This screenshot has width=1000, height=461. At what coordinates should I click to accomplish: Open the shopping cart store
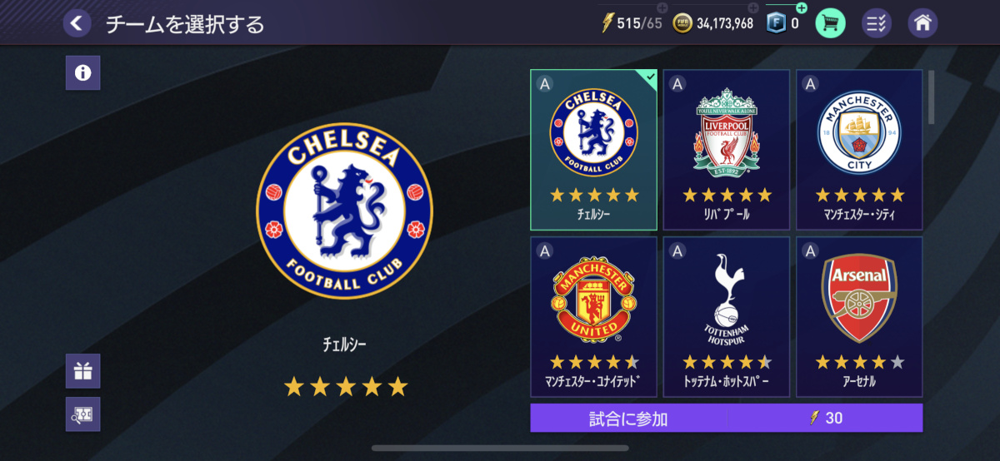(830, 22)
